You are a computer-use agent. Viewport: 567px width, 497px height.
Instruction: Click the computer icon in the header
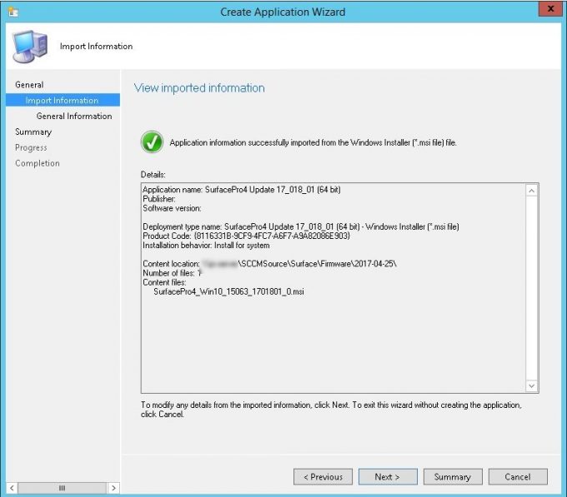[x=29, y=47]
